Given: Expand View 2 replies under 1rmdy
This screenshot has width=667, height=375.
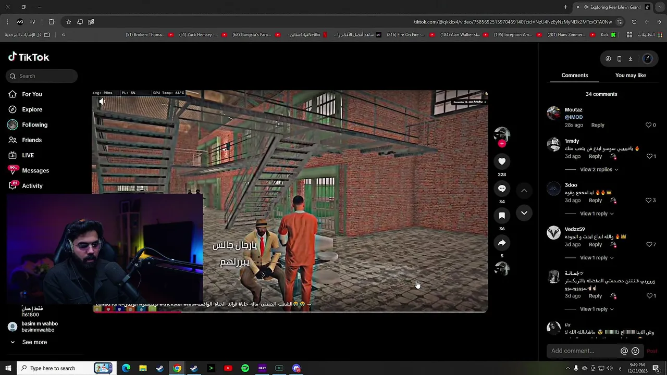Looking at the screenshot, I should (x=599, y=170).
